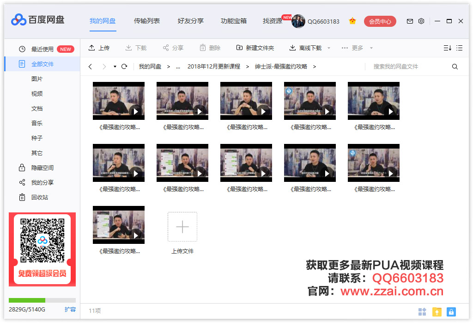This screenshot has height=323, width=473.
Task: Open the Recycle Bin (回收站)
Action: click(39, 197)
